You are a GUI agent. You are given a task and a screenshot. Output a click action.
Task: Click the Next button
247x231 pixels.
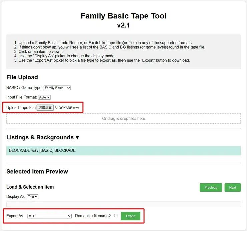233,187
